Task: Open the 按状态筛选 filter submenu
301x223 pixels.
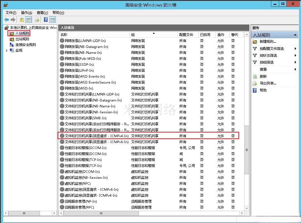Action: 268,56
